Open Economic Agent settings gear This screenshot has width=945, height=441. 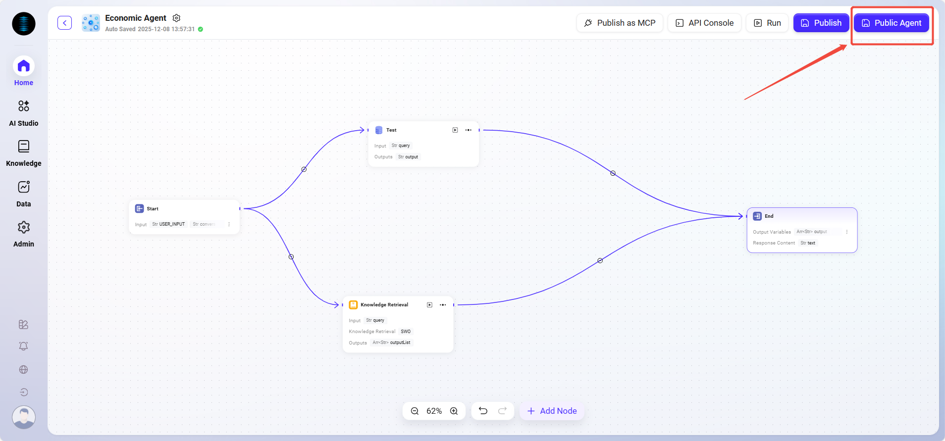tap(176, 18)
